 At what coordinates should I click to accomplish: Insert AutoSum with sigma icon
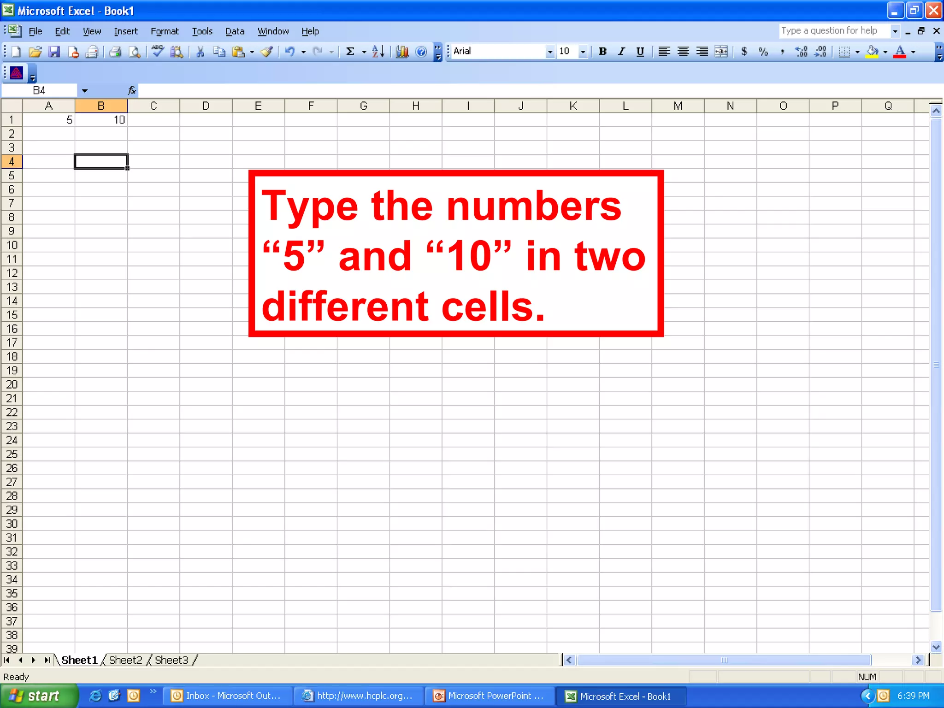350,52
